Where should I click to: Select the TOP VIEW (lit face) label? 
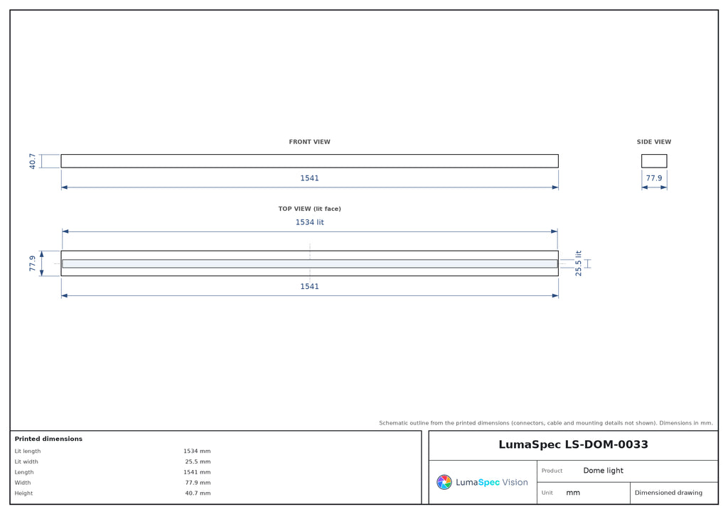coord(309,209)
